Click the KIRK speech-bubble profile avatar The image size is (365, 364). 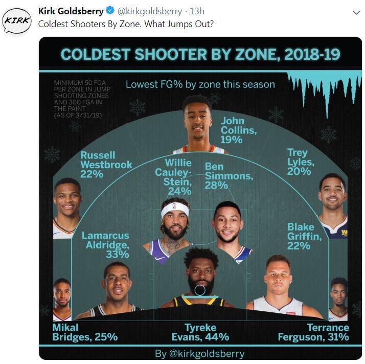point(17,20)
